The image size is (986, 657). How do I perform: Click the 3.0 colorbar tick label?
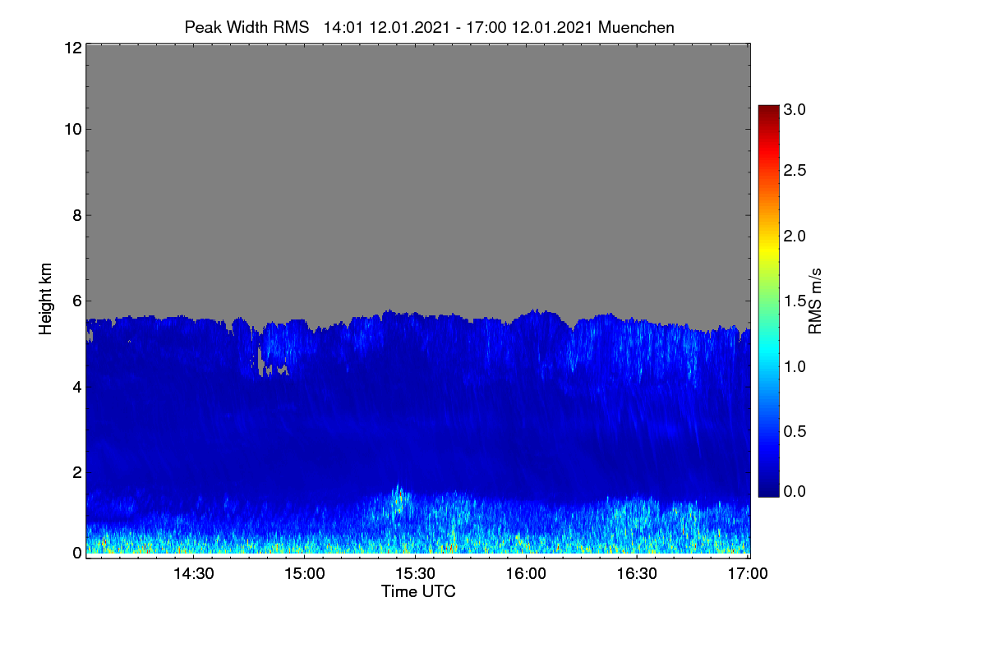pos(795,109)
